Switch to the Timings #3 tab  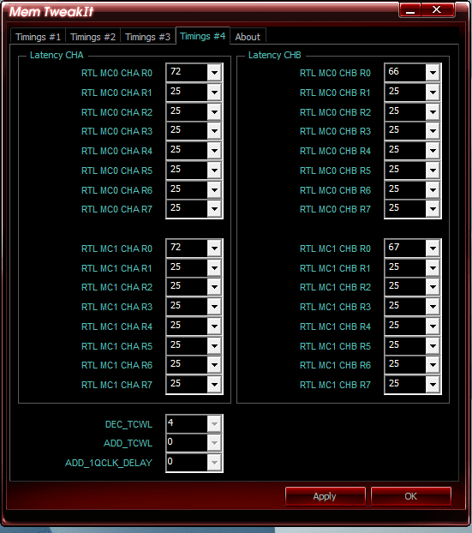tap(147, 37)
